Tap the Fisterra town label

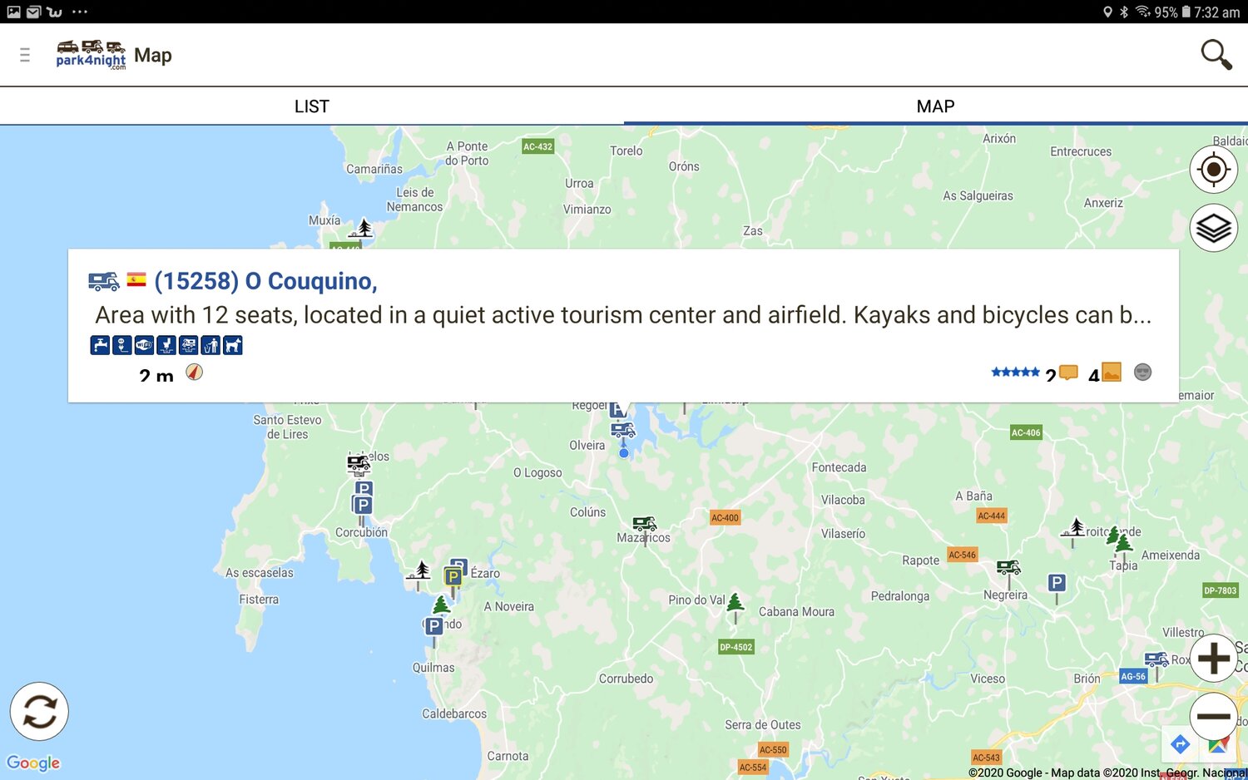(259, 600)
